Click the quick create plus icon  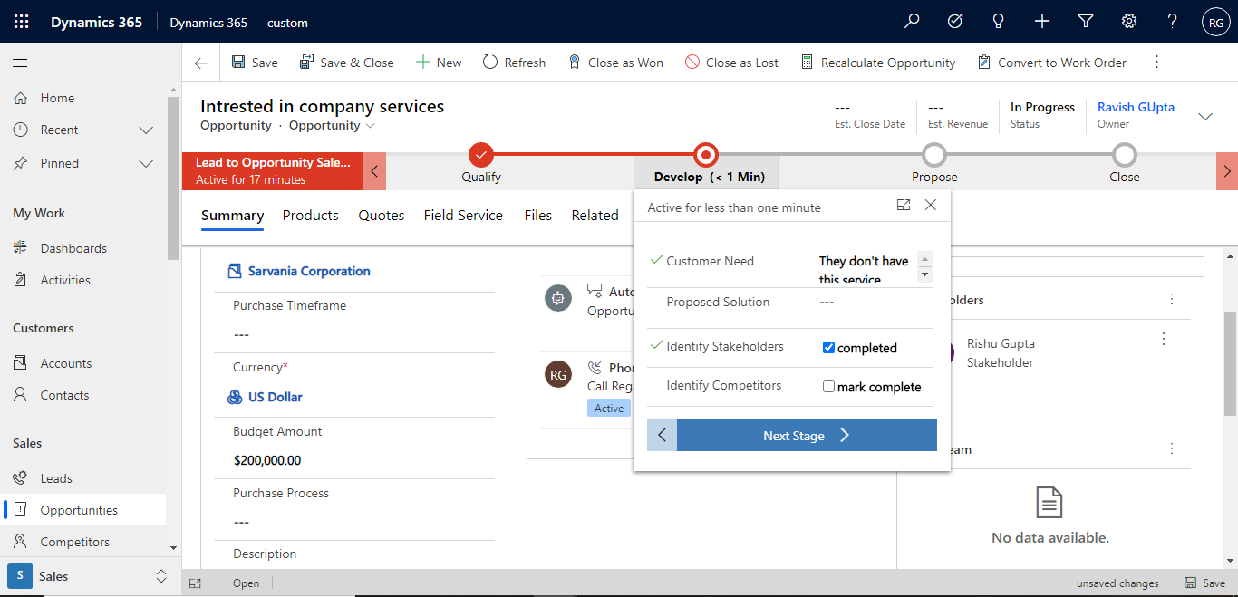point(1042,22)
